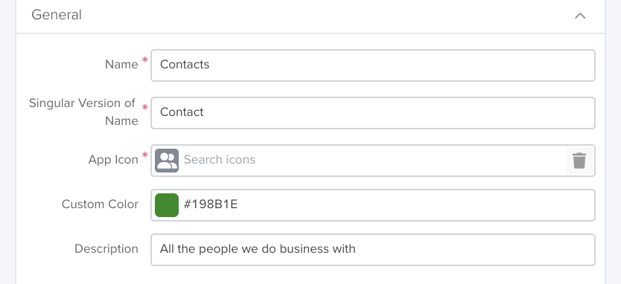
Task: Click empty space right of #198B1E
Action: [415, 205]
